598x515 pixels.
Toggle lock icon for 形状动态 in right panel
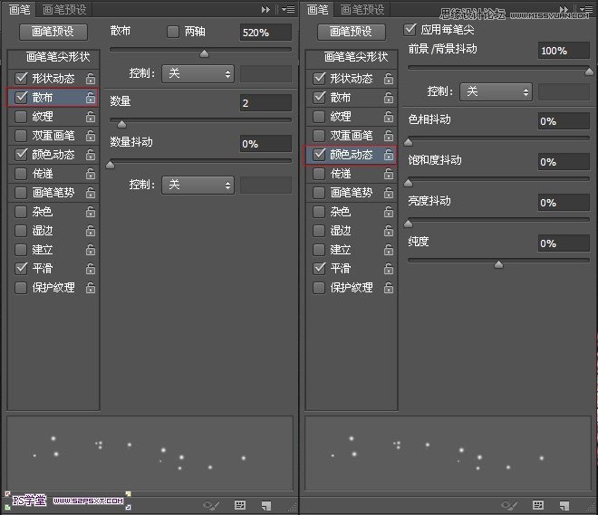click(x=389, y=79)
